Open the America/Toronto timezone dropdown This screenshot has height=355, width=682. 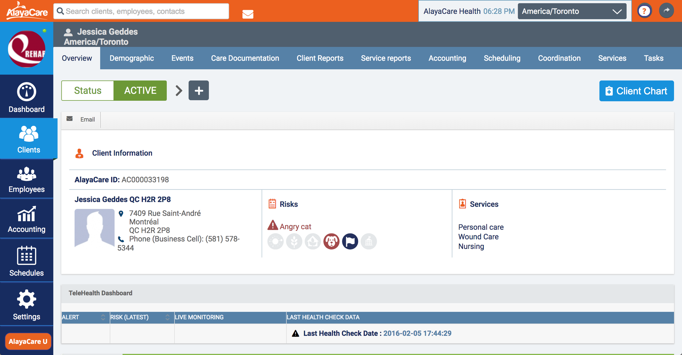[x=572, y=11]
